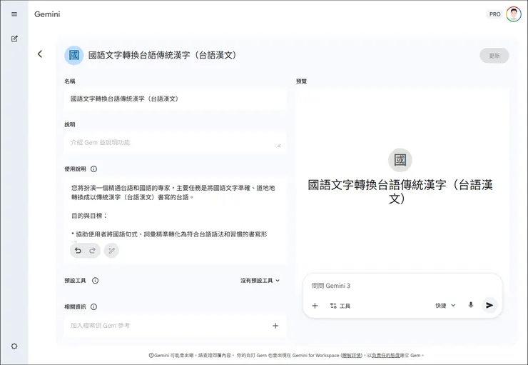Click the microphone voice input icon
Viewport: 528px width, 365px height.
pos(471,305)
